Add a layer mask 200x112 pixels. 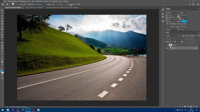[x=185, y=106]
